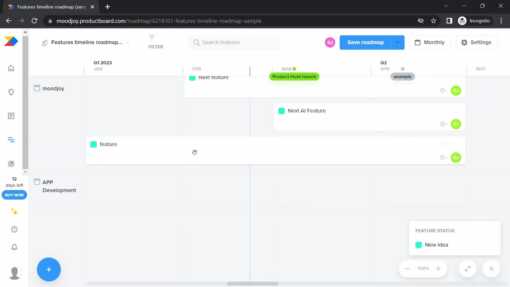Viewport: 510px width, 287px height.
Task: Click the New idea status color swatch
Action: coord(419,245)
